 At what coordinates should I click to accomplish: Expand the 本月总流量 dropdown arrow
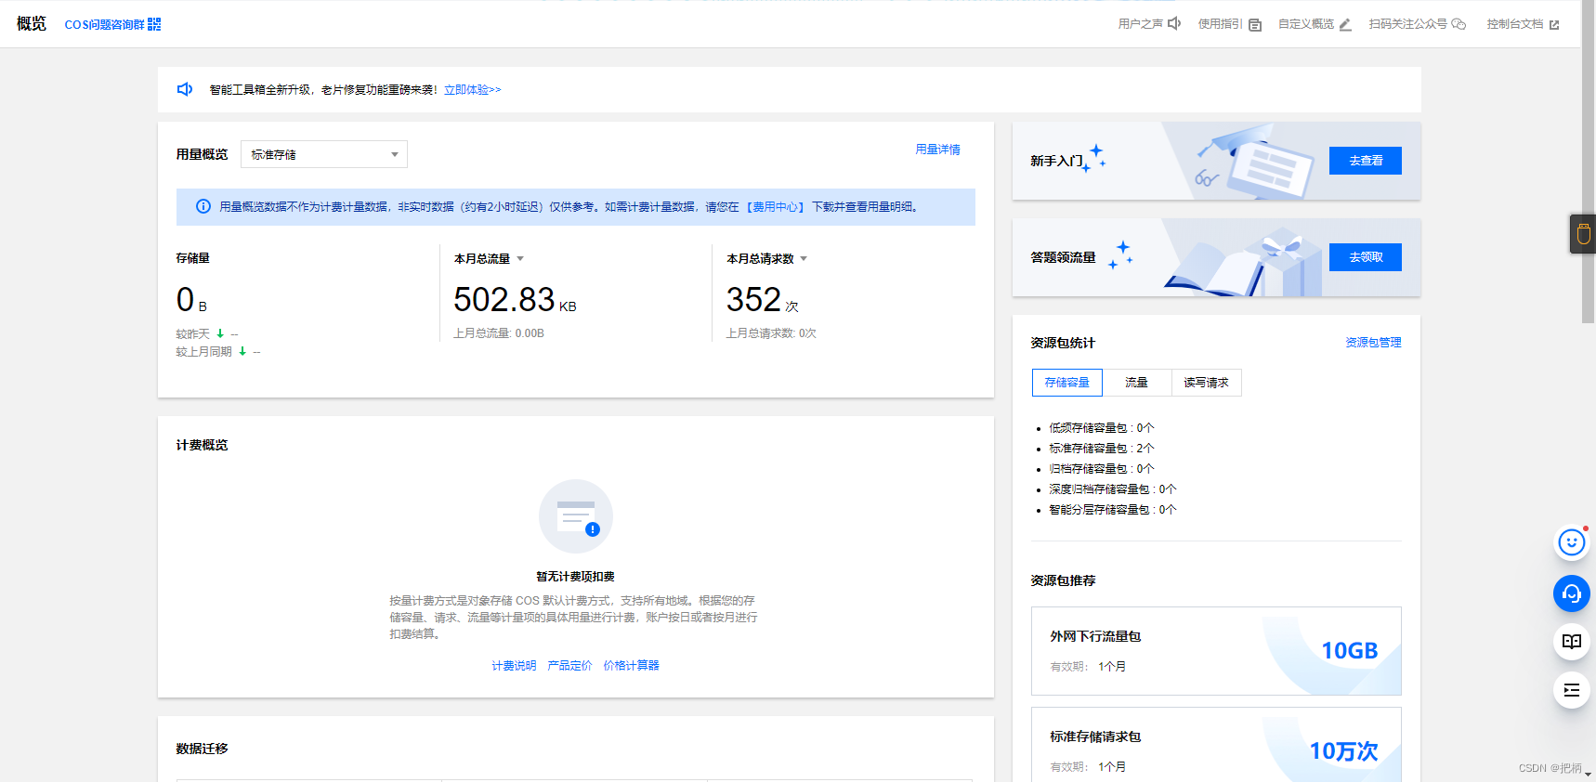coord(520,258)
